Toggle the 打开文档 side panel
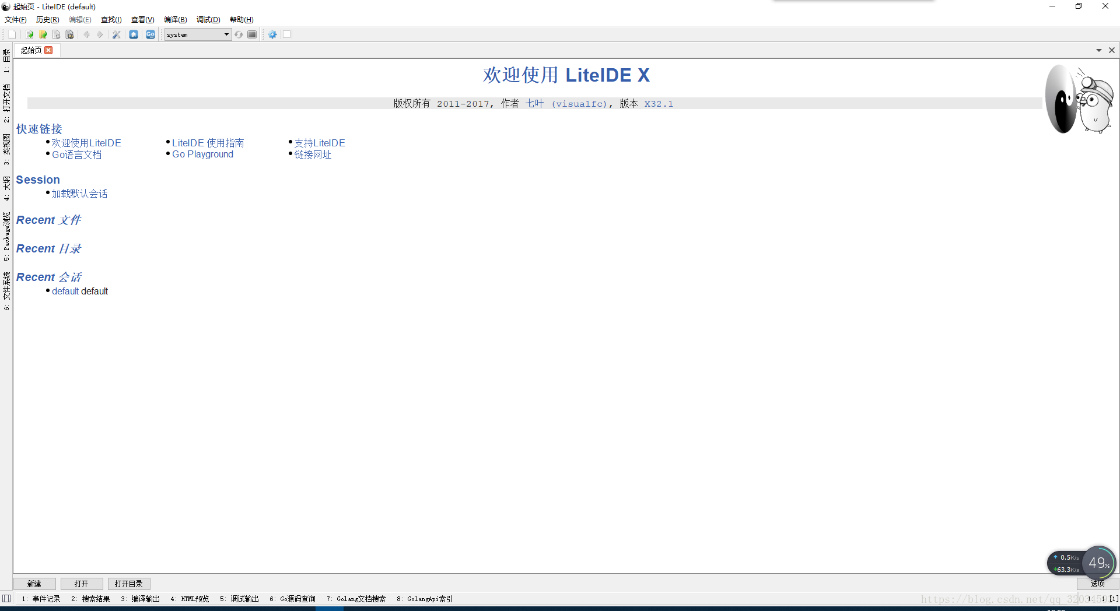Image resolution: width=1120 pixels, height=611 pixels. (x=6, y=103)
